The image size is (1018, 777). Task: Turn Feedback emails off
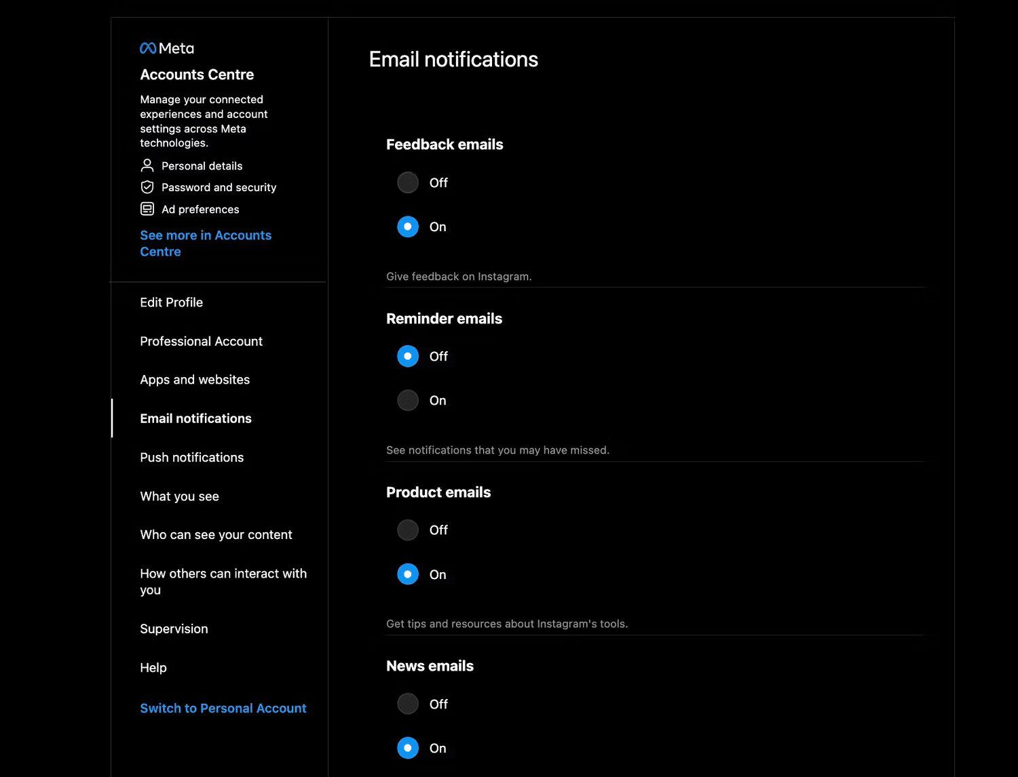408,182
